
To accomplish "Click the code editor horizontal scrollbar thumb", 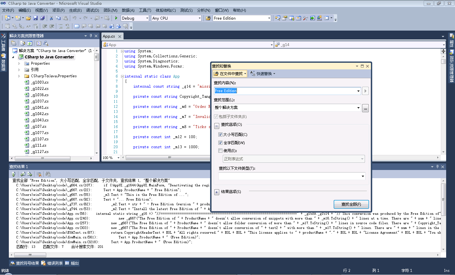I will click(170, 157).
